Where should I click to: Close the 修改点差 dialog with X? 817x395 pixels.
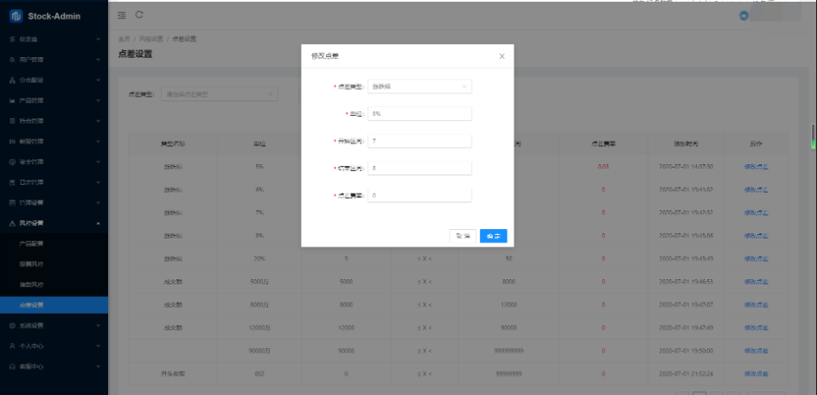pos(501,56)
